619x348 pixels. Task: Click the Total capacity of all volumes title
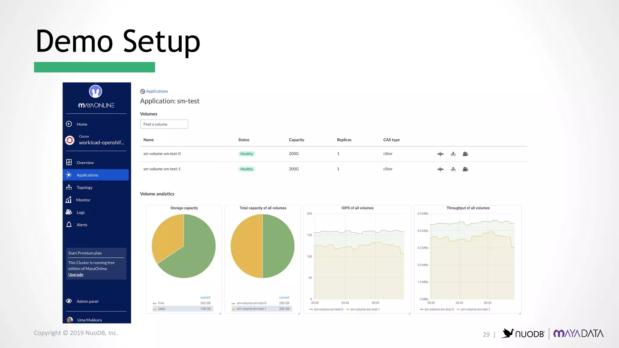click(263, 208)
